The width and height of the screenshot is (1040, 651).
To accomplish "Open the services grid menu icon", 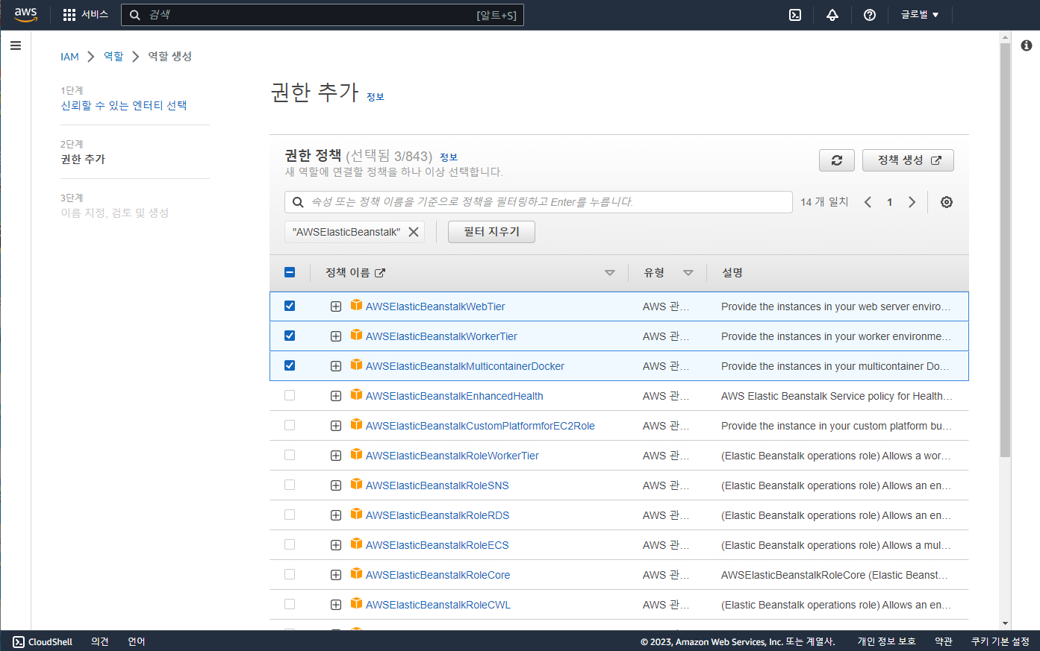I will [69, 15].
